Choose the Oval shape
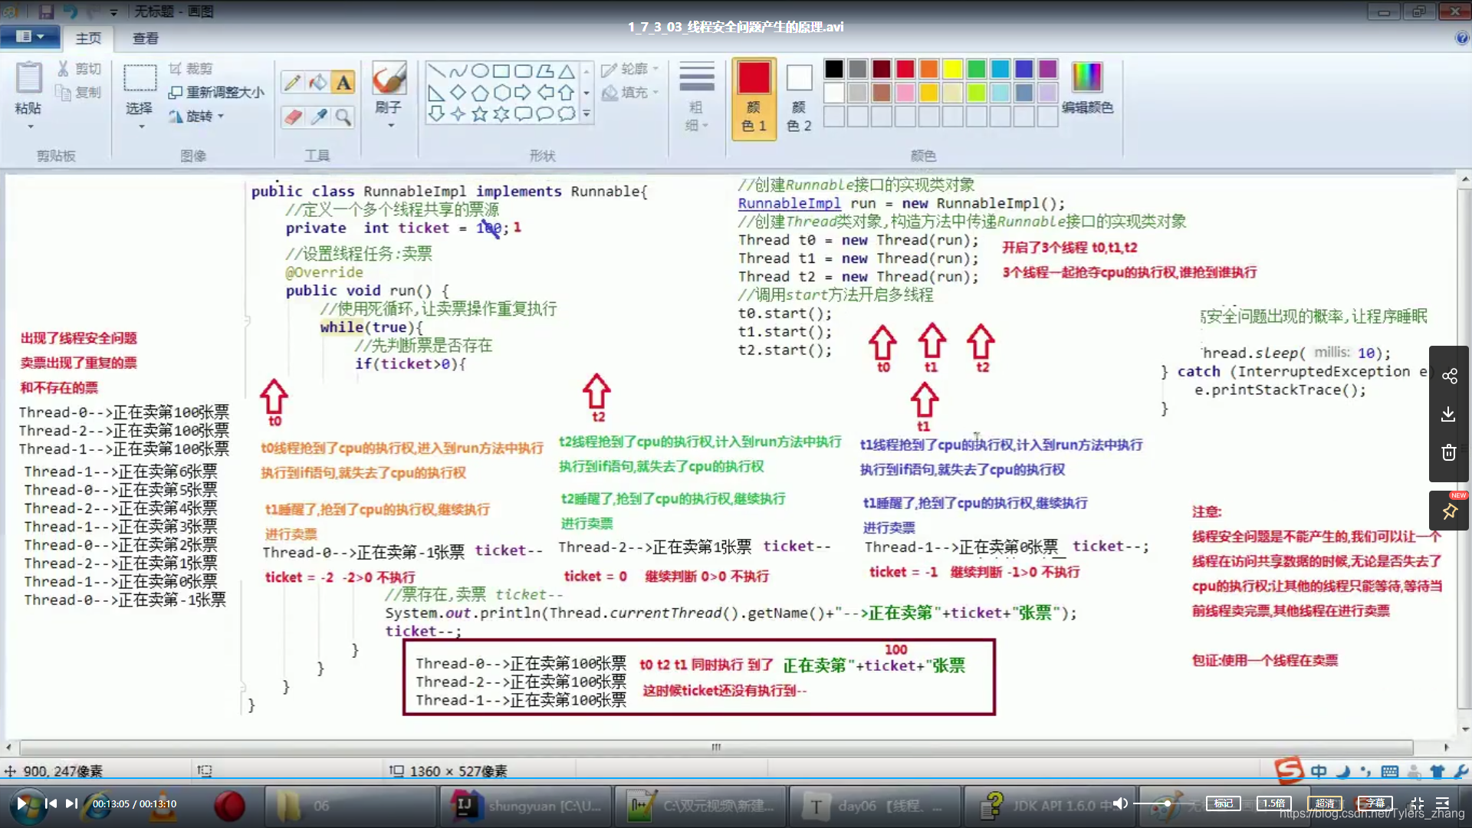The image size is (1472, 828). pos(480,71)
